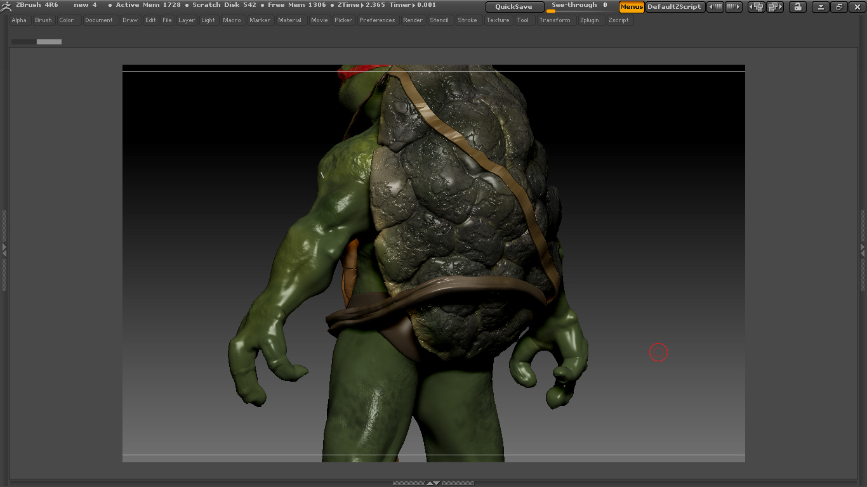Open the Edit menu

[x=150, y=20]
